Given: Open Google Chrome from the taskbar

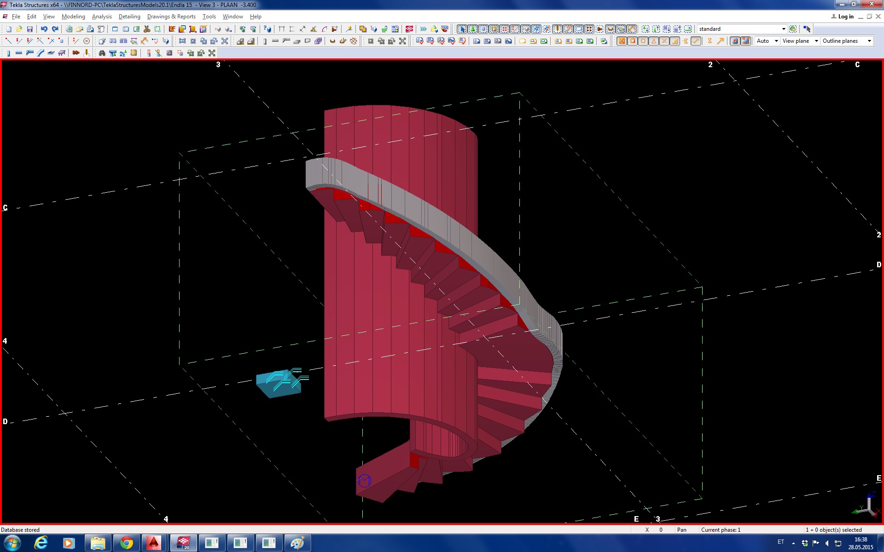Looking at the screenshot, I should [126, 543].
